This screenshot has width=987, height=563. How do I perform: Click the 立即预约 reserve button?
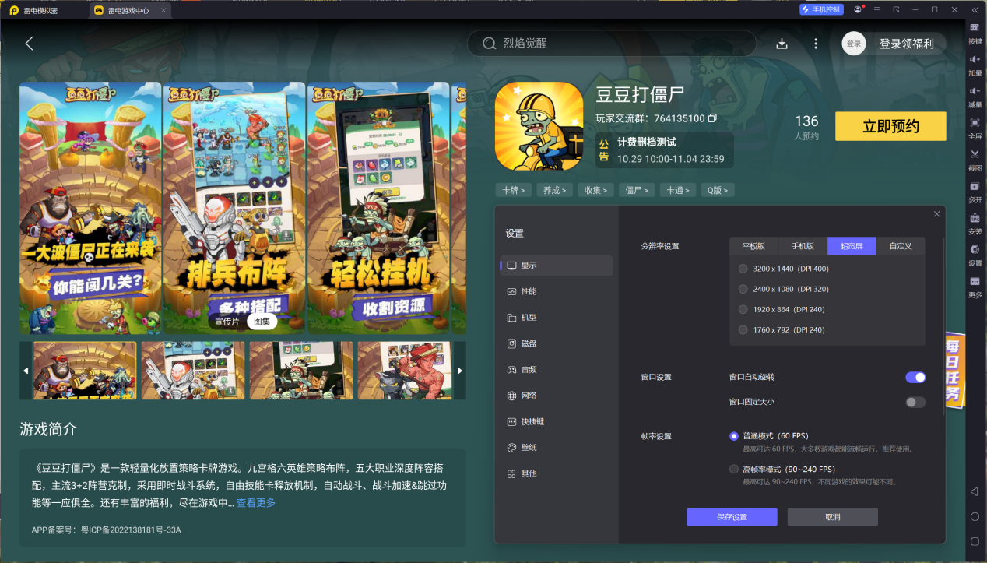tap(890, 126)
